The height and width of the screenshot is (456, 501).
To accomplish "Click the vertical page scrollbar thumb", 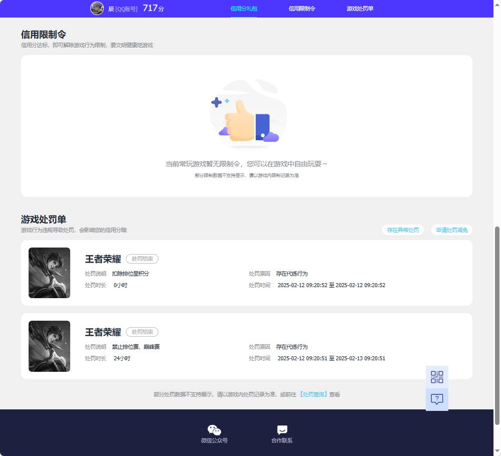I will [497, 326].
